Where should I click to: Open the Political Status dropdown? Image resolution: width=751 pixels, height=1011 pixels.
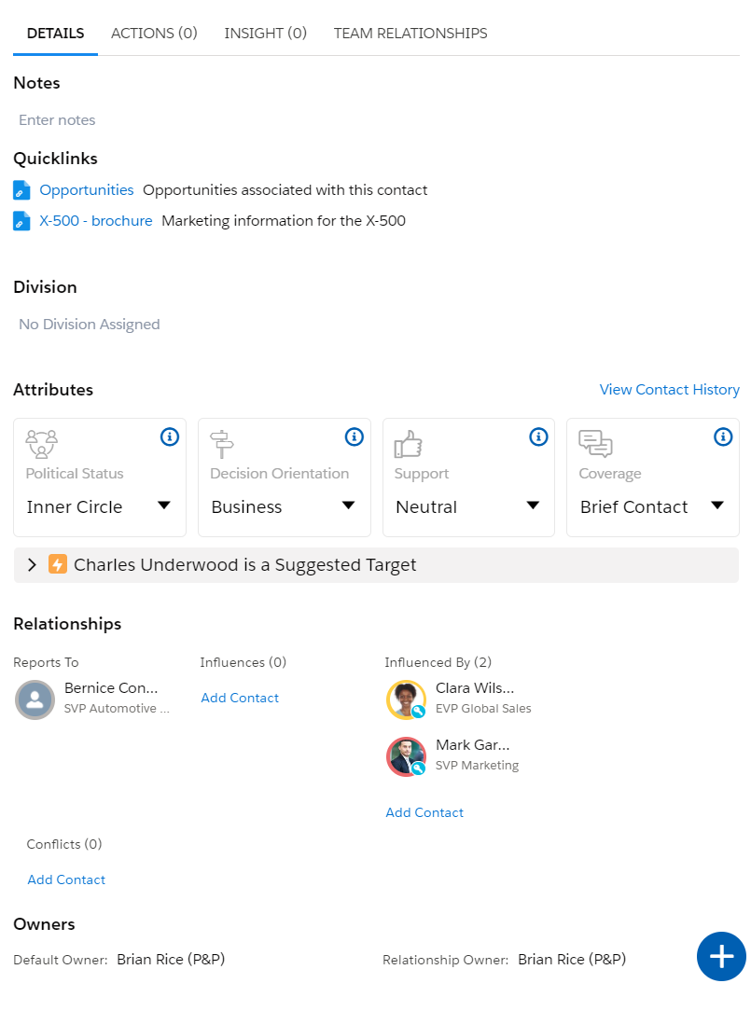[99, 506]
